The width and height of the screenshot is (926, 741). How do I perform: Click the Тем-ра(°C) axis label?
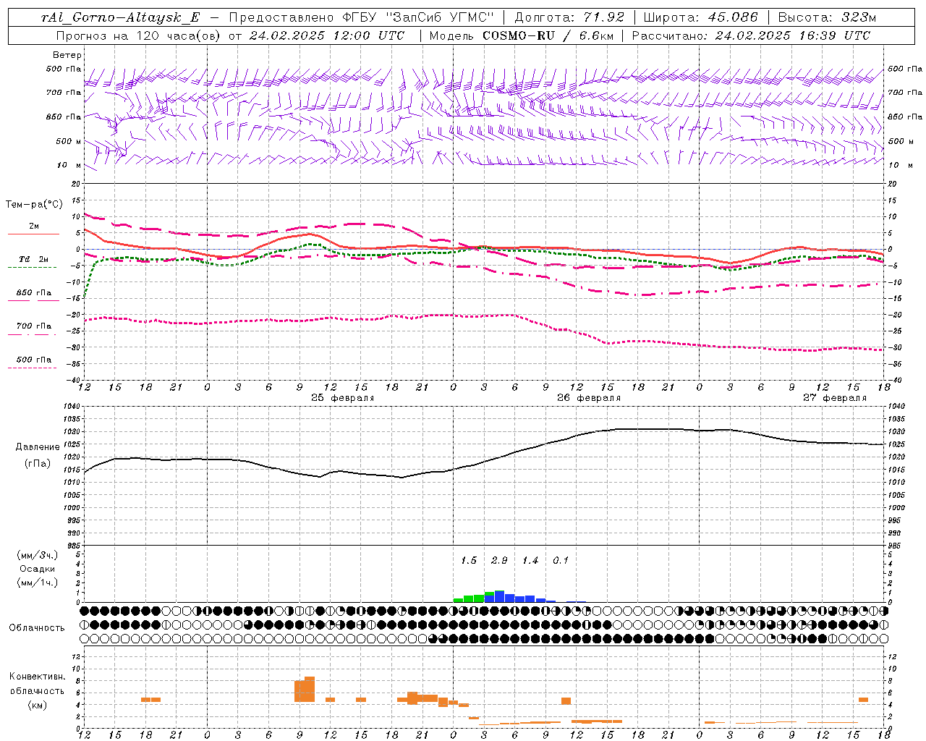click(x=34, y=205)
